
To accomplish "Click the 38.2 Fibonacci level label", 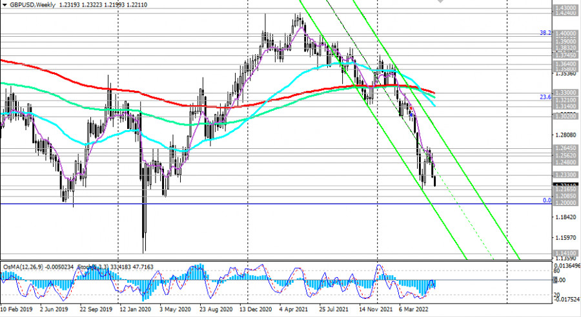I will (545, 32).
